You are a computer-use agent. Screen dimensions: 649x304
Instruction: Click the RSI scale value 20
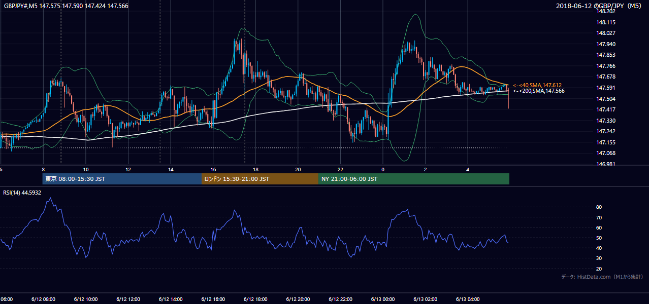coord(599,269)
